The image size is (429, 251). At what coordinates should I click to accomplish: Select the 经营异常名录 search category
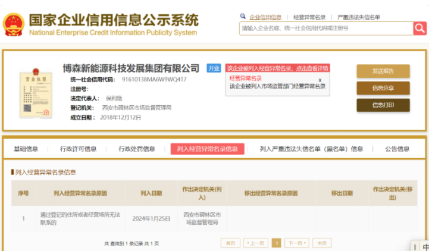(309, 17)
